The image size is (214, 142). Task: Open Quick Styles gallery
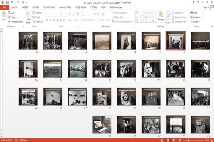[168, 17]
